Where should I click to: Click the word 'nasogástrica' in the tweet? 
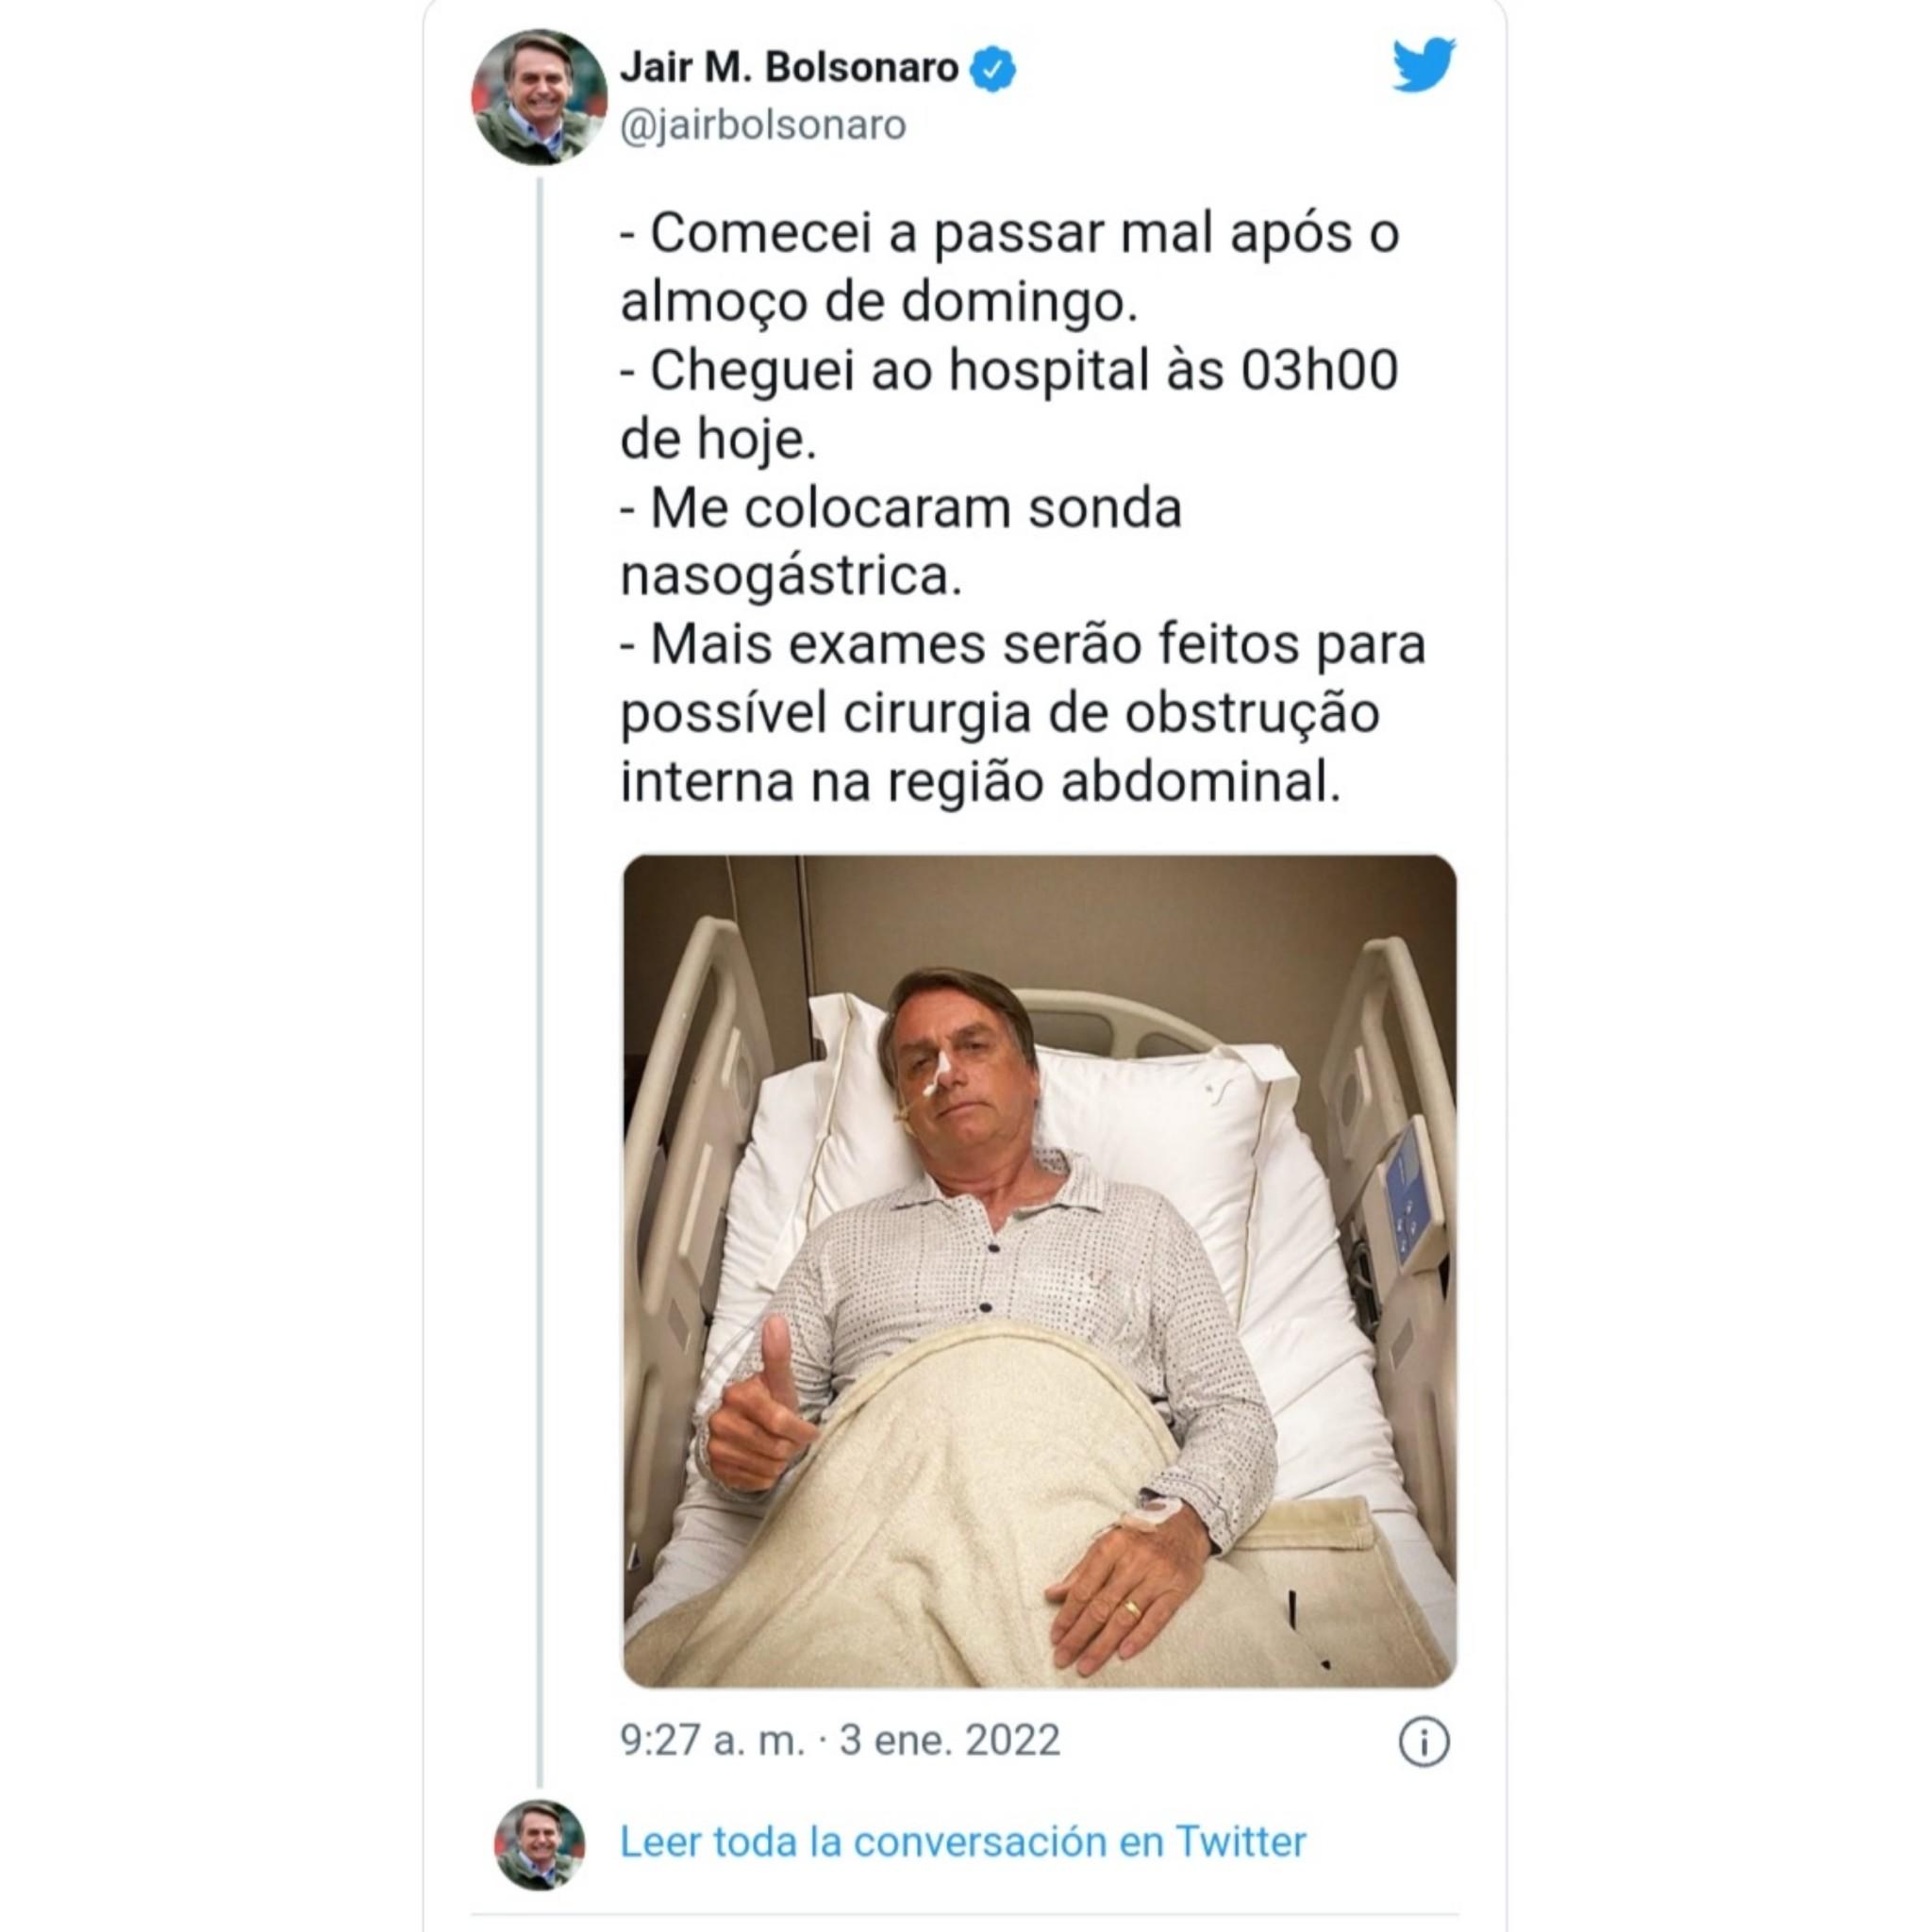click(790, 579)
